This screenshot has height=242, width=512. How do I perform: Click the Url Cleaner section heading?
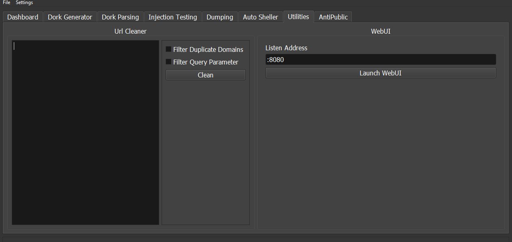pyautogui.click(x=130, y=31)
